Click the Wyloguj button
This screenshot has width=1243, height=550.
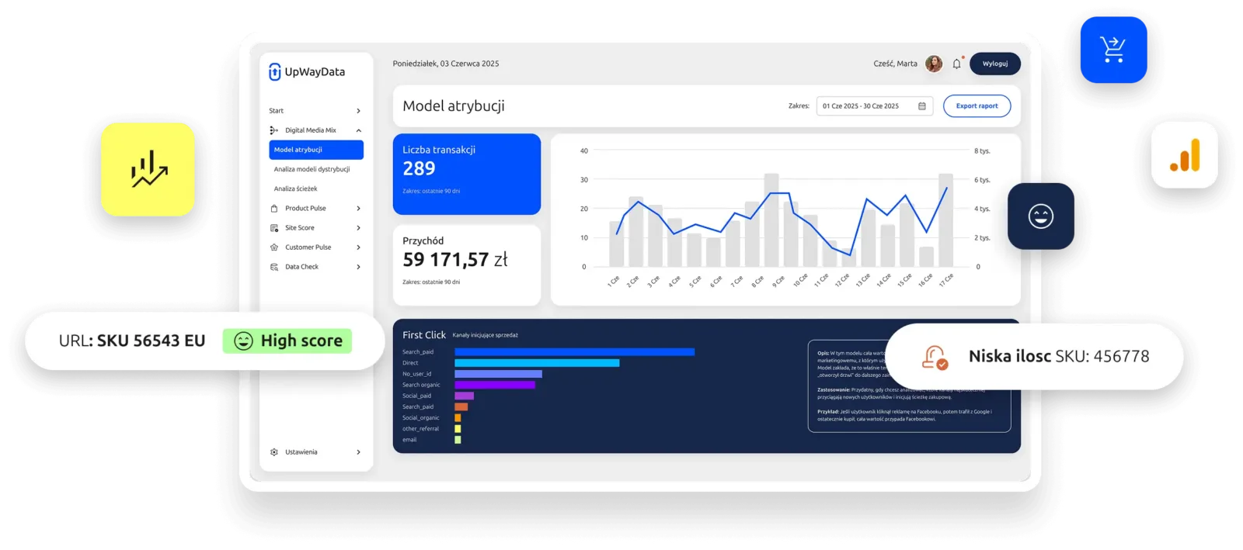point(994,64)
